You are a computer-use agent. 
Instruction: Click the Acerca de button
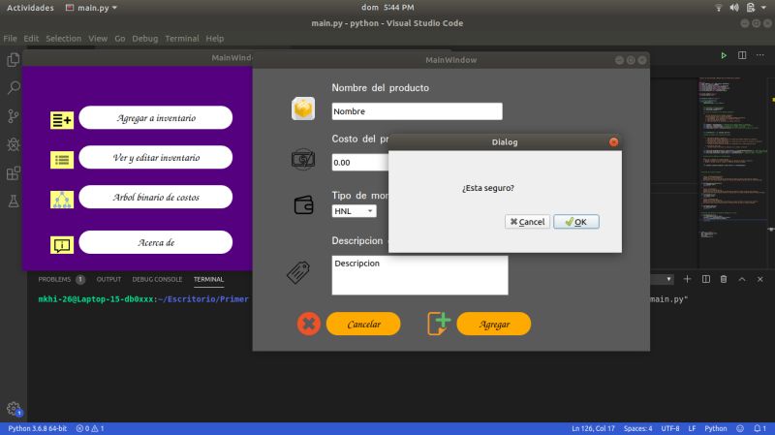[x=156, y=242]
